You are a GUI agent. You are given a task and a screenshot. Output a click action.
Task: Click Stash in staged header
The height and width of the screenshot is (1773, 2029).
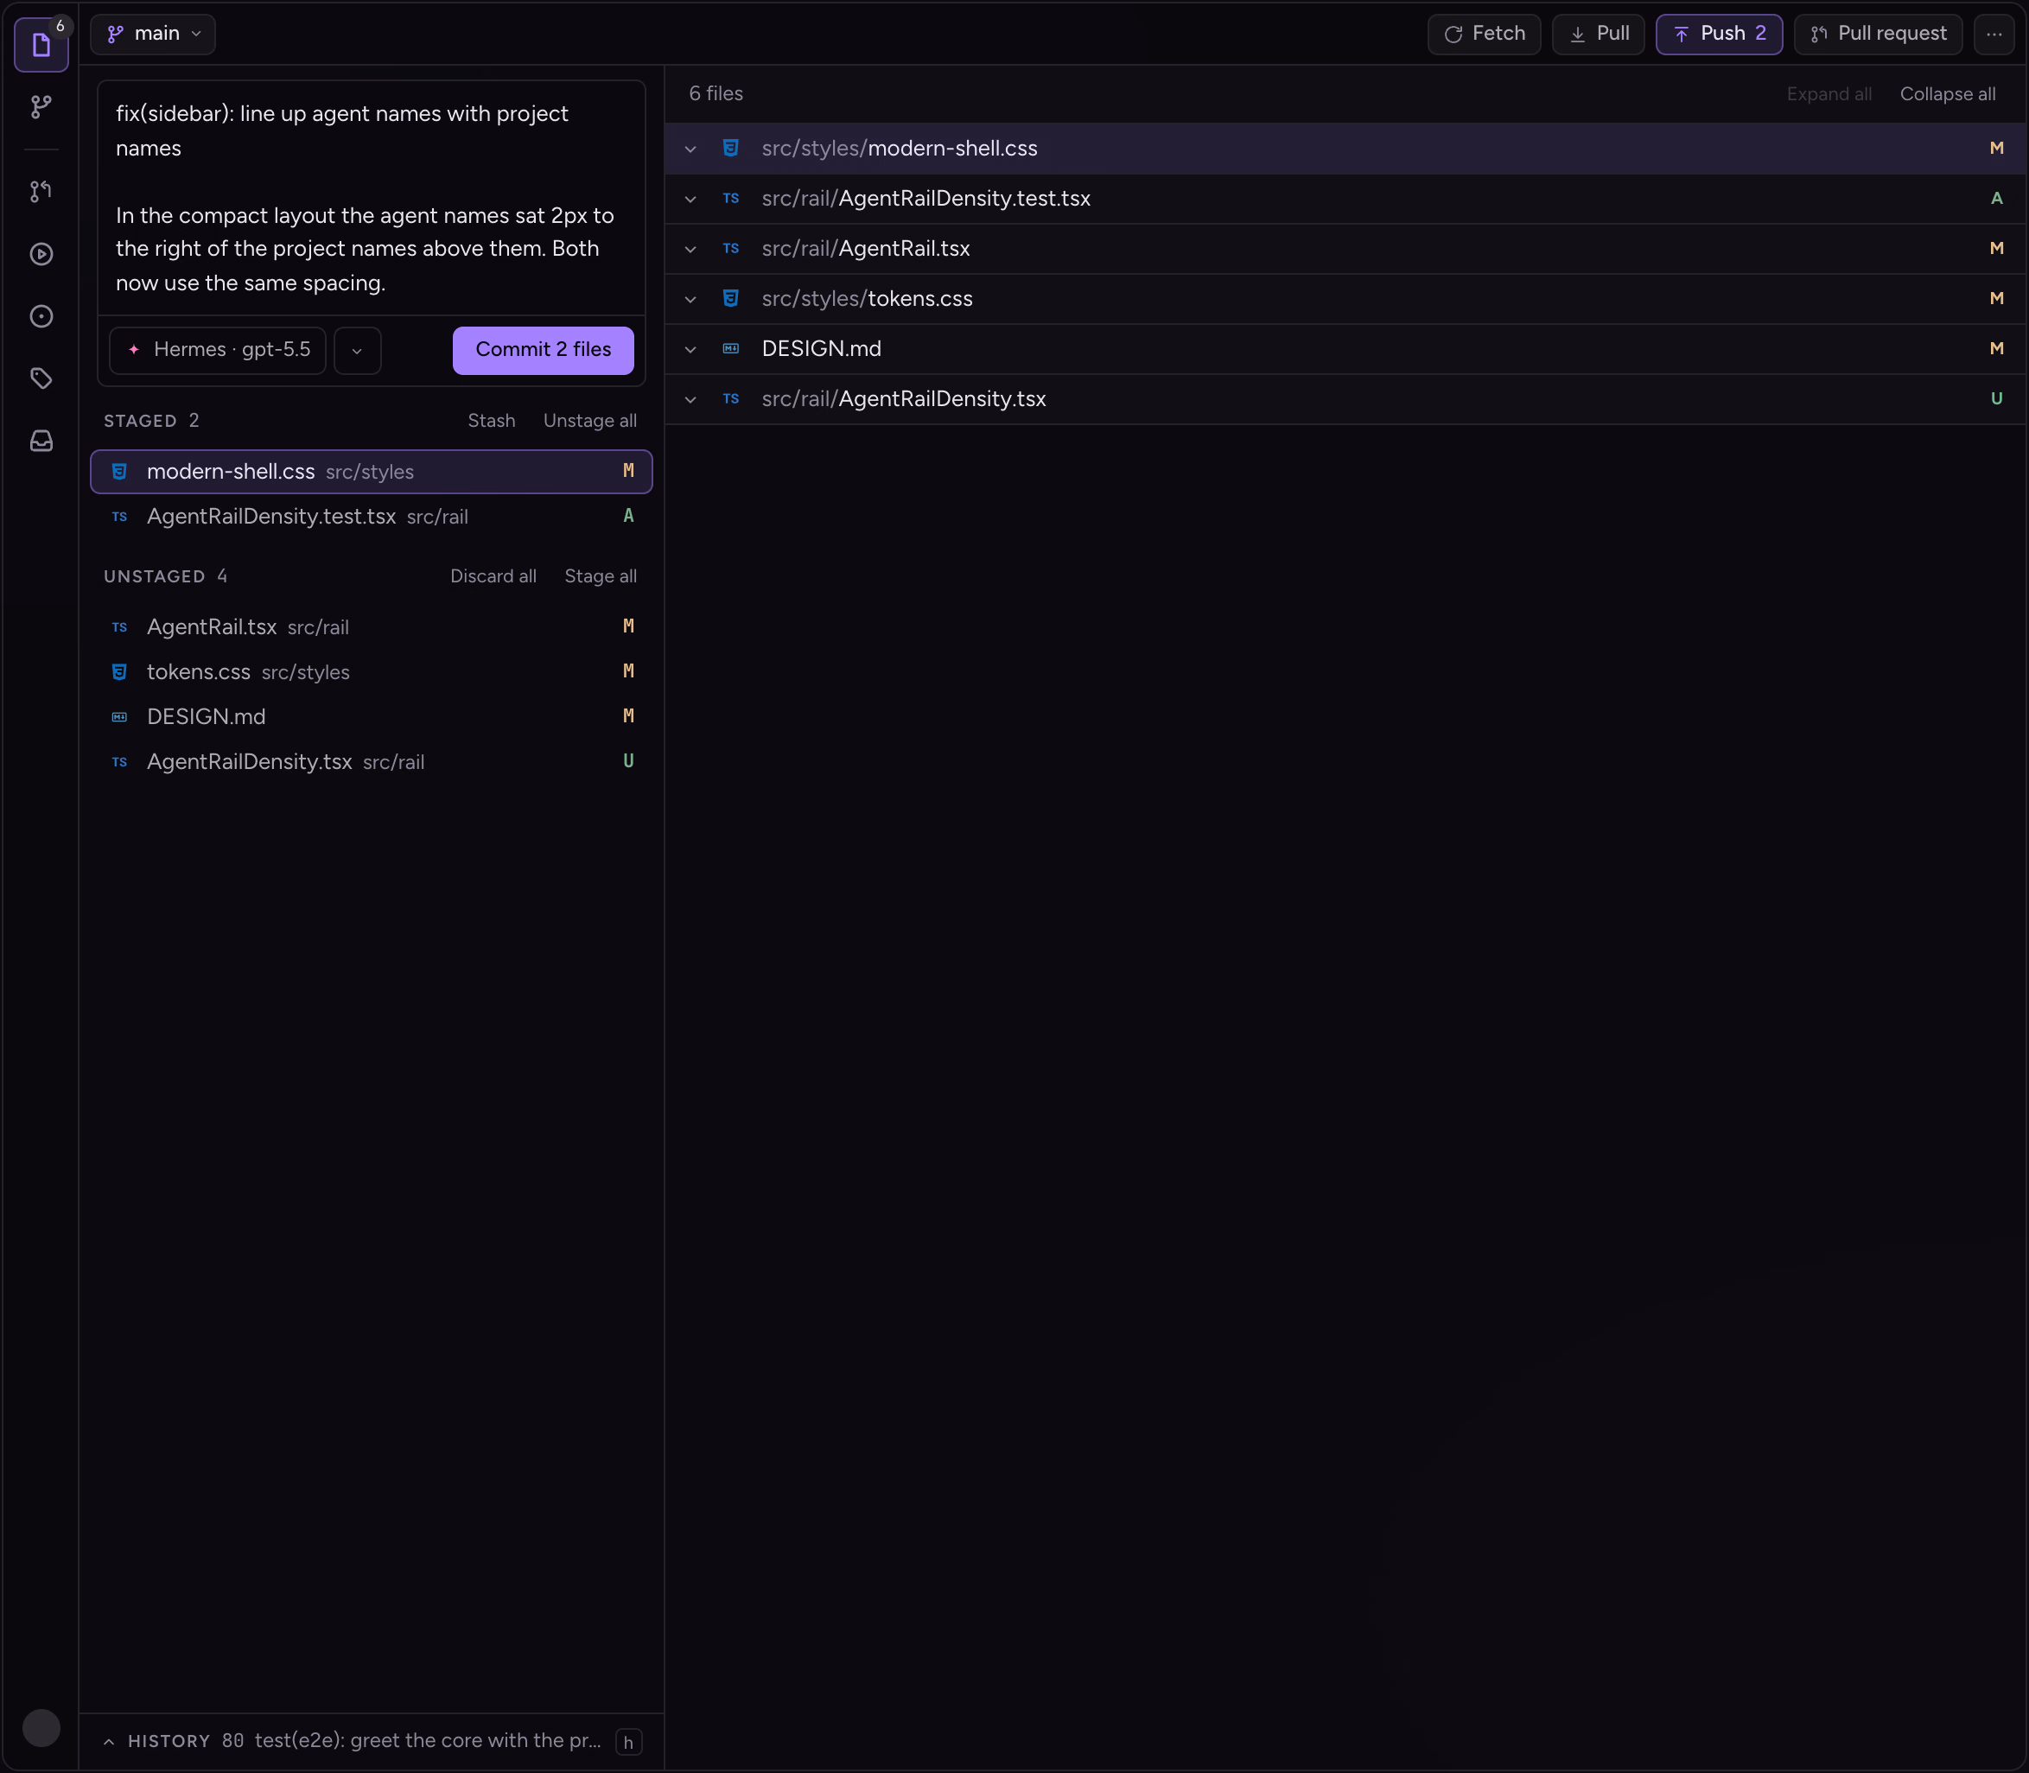[x=492, y=422]
